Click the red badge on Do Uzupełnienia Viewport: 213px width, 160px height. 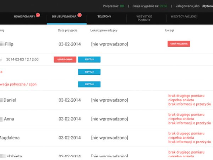point(80,15)
